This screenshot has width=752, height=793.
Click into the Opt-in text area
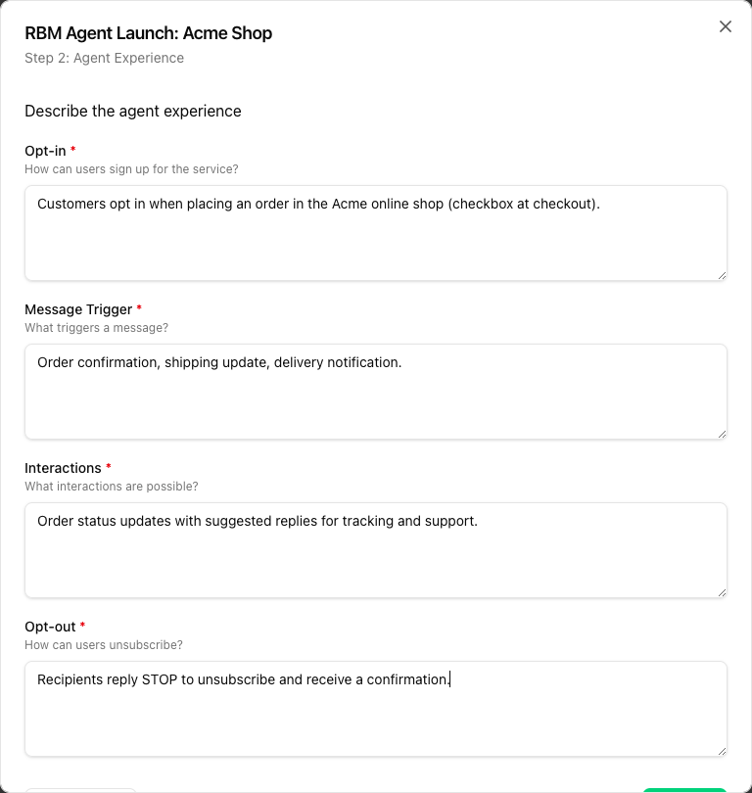tap(376, 233)
